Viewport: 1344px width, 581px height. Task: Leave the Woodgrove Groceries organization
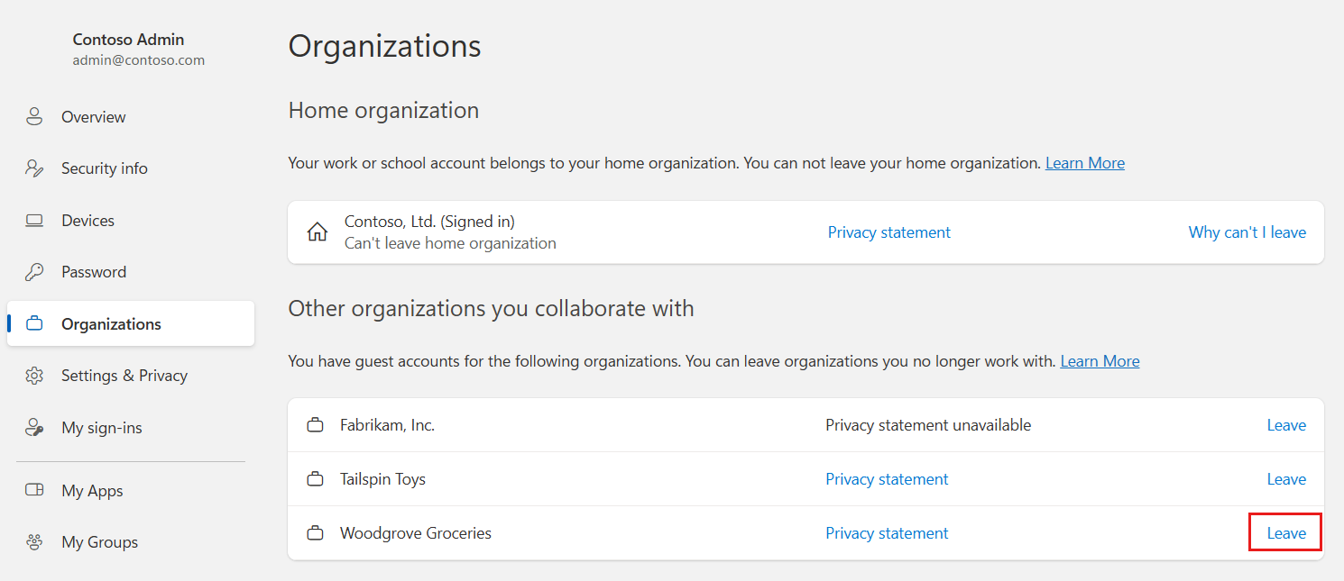[1286, 533]
